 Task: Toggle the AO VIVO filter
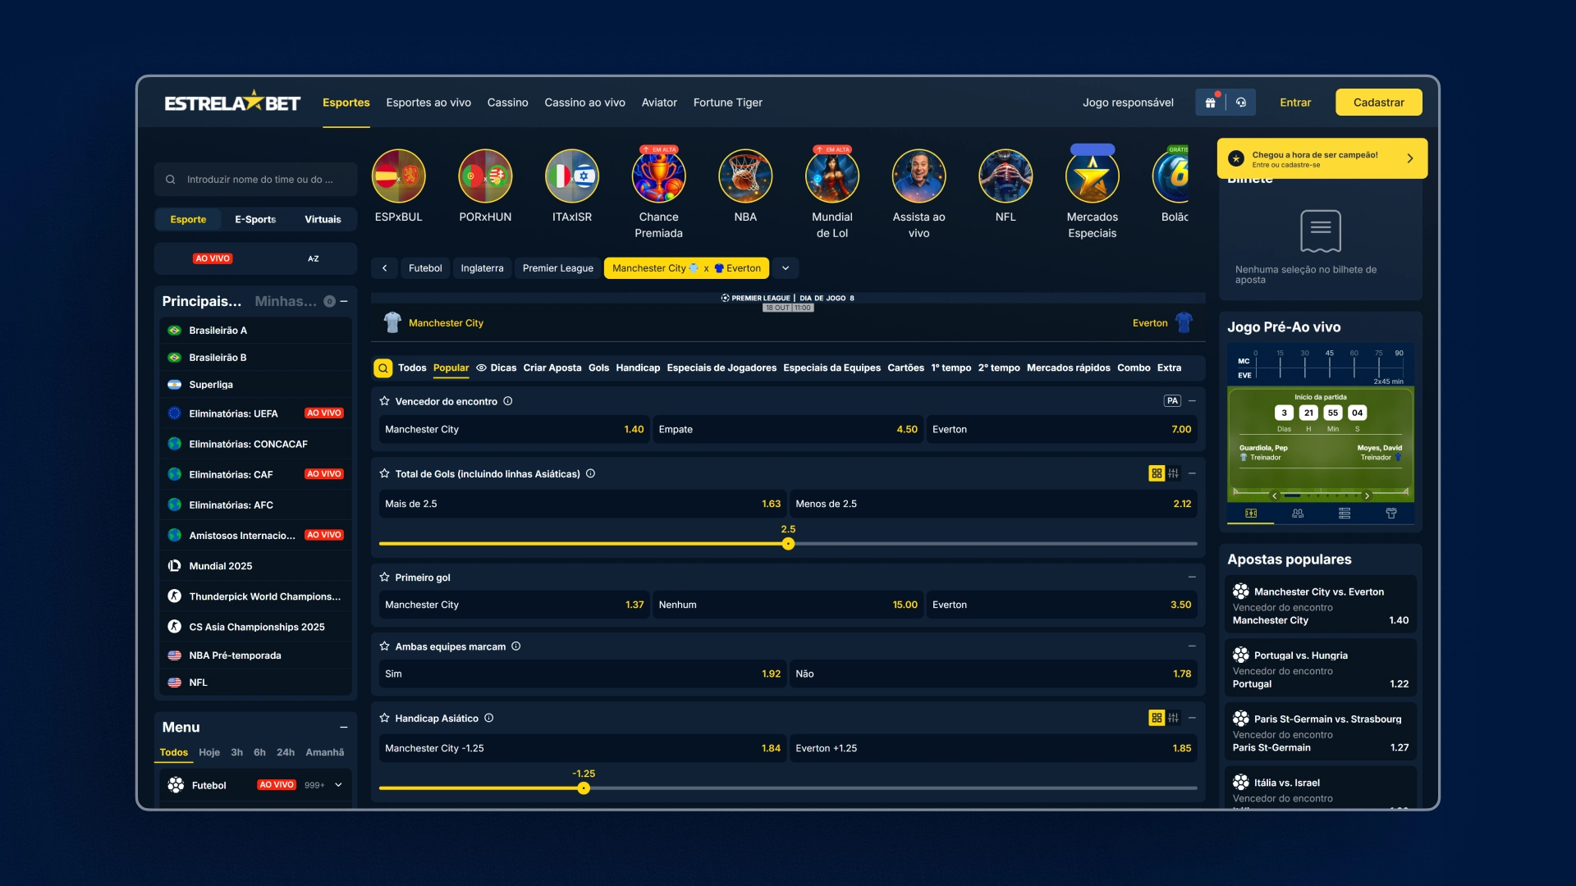click(x=213, y=258)
